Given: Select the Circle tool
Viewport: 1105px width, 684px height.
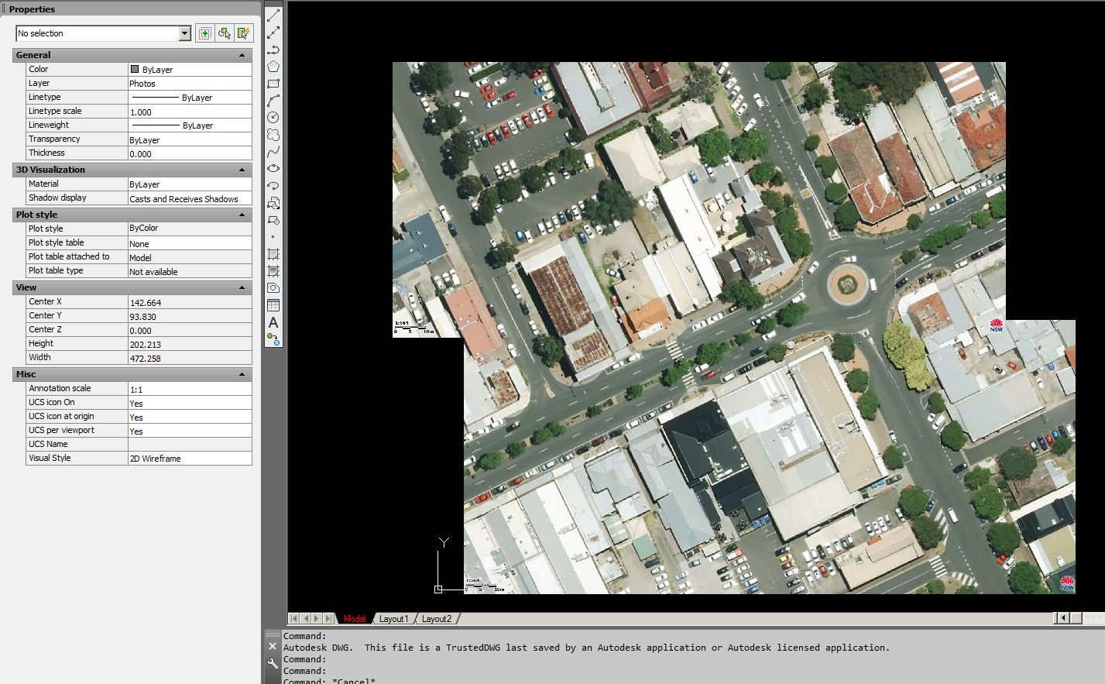Looking at the screenshot, I should [273, 117].
